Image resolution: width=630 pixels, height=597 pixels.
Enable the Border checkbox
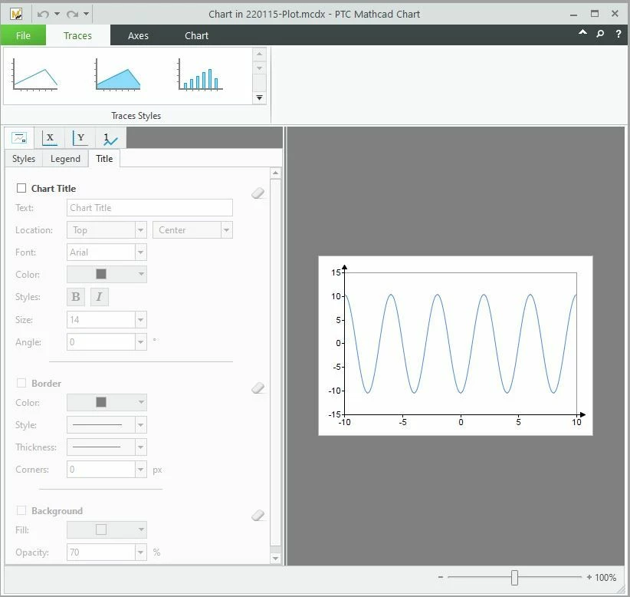click(21, 383)
